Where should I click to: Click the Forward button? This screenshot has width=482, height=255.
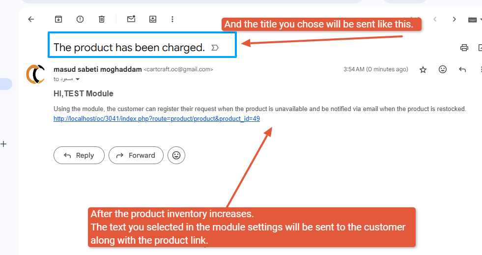coord(136,155)
